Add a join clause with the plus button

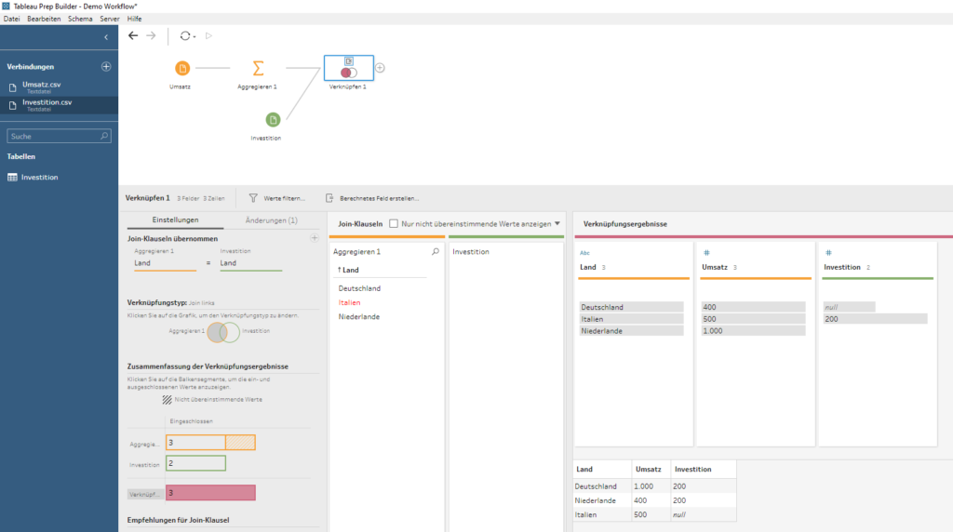click(x=315, y=238)
